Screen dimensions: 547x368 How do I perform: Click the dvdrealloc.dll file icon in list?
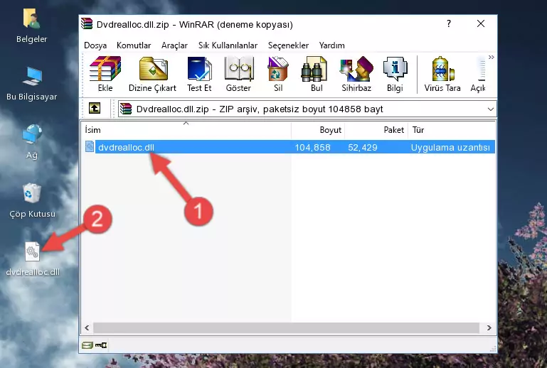click(x=90, y=147)
